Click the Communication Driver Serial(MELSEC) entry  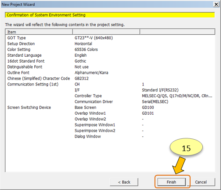pos(155,102)
